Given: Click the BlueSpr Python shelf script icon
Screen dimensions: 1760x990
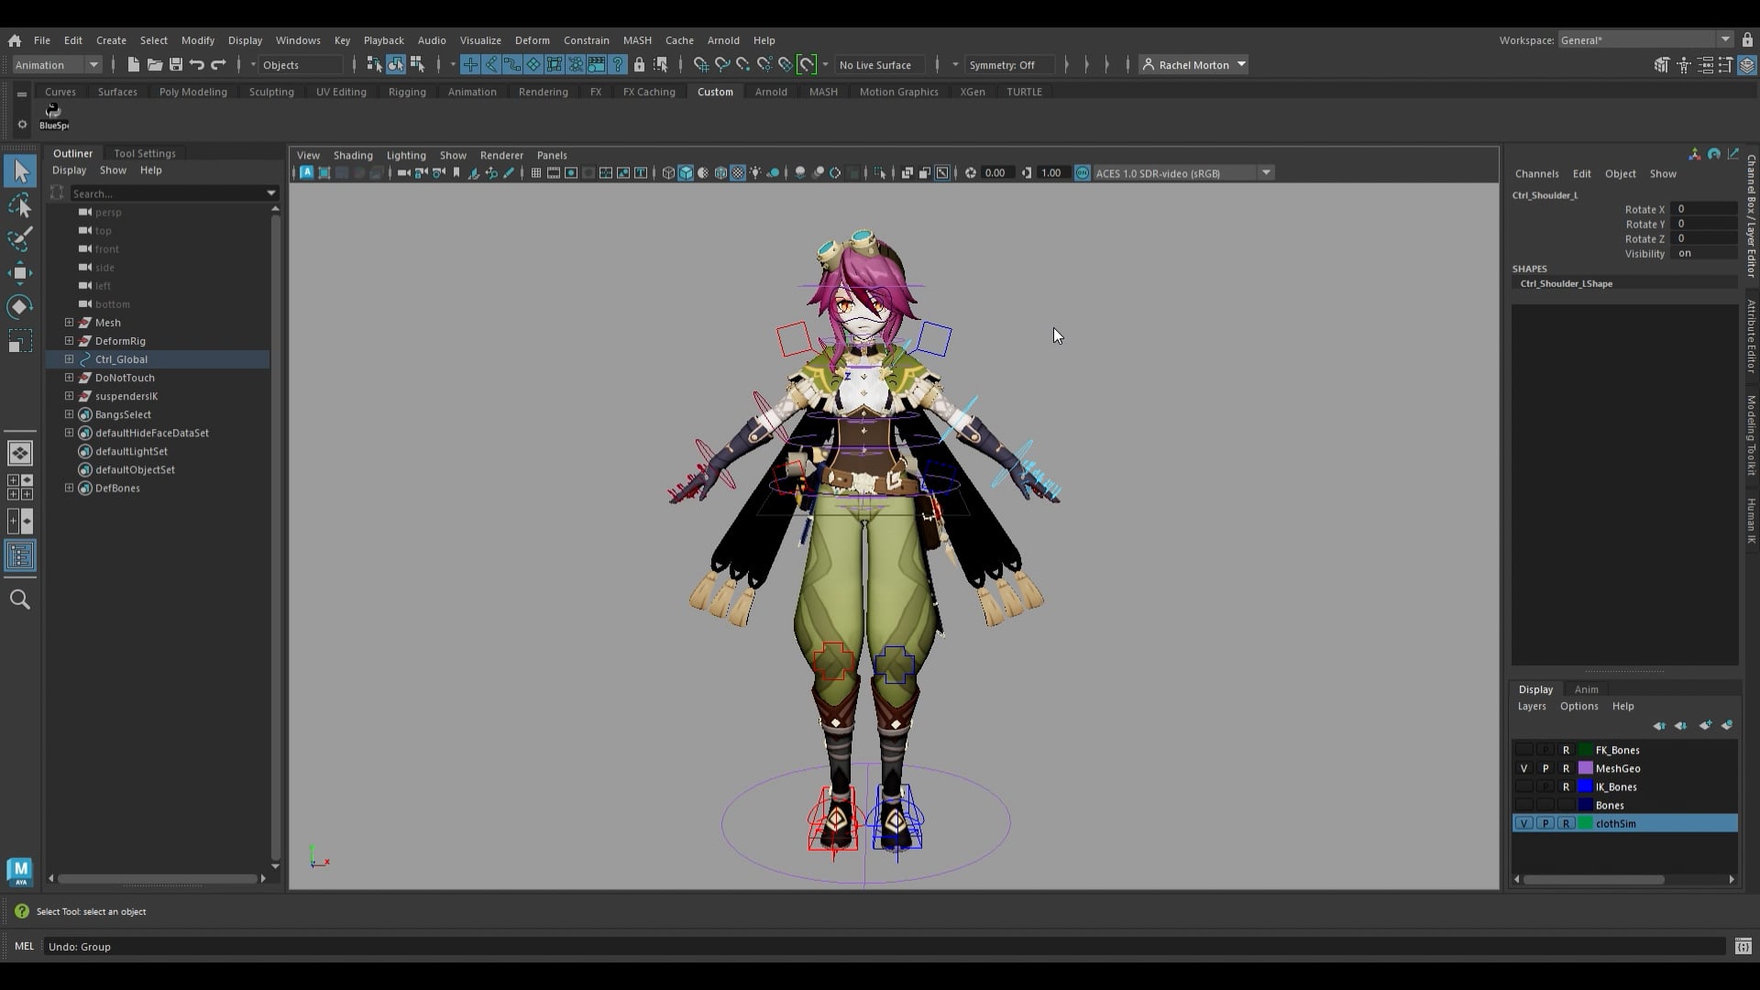Looking at the screenshot, I should point(53,115).
